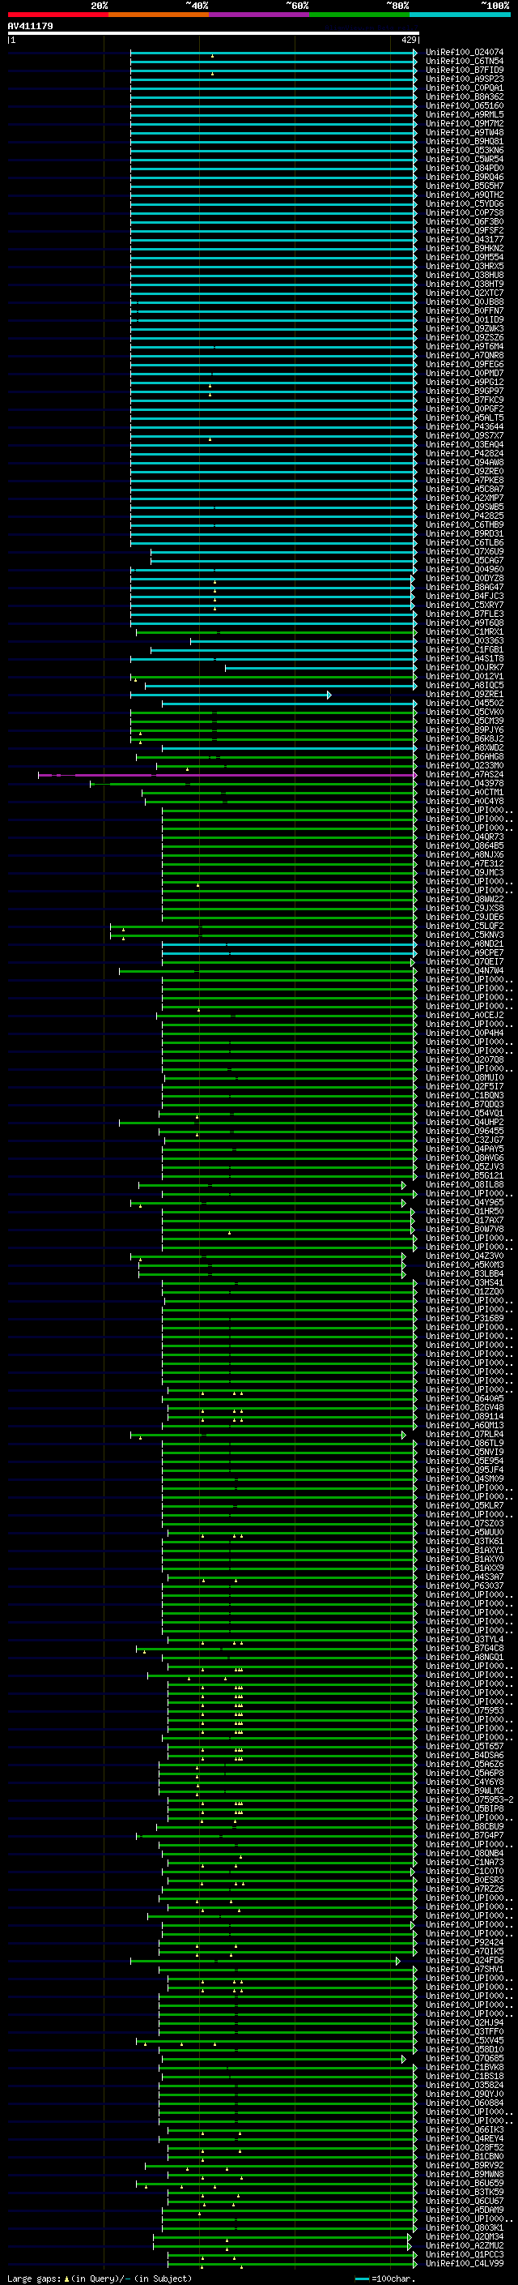
Task: Open hit UniRef100_C9JXS8
Action: 464,909
